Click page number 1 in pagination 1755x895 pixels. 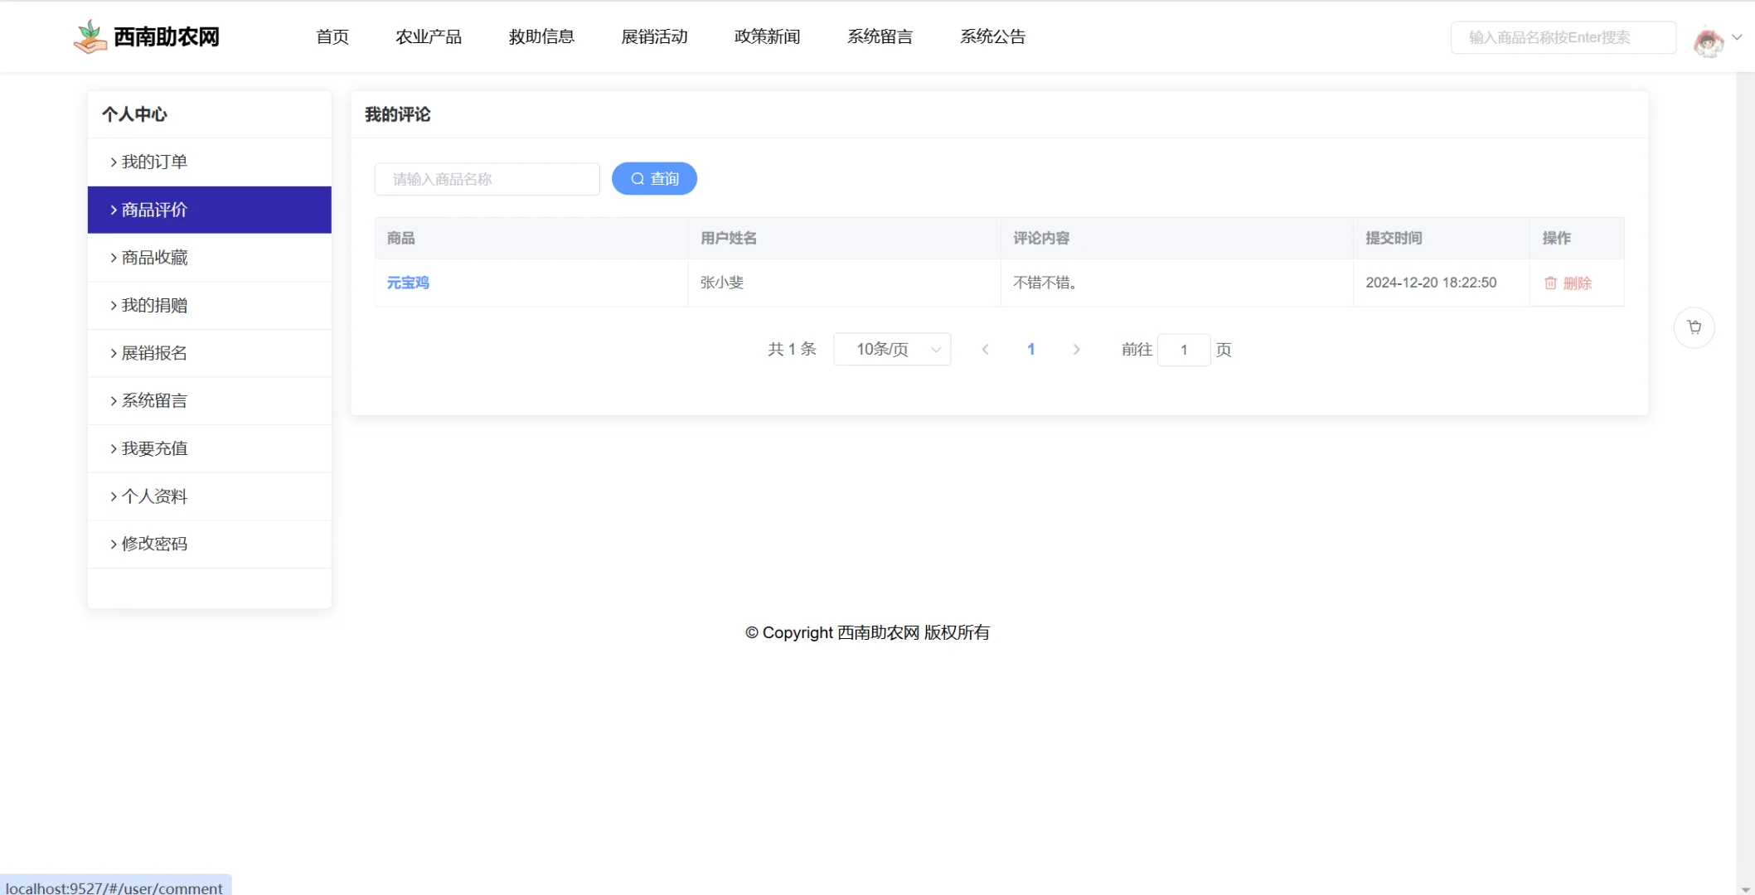click(1030, 349)
